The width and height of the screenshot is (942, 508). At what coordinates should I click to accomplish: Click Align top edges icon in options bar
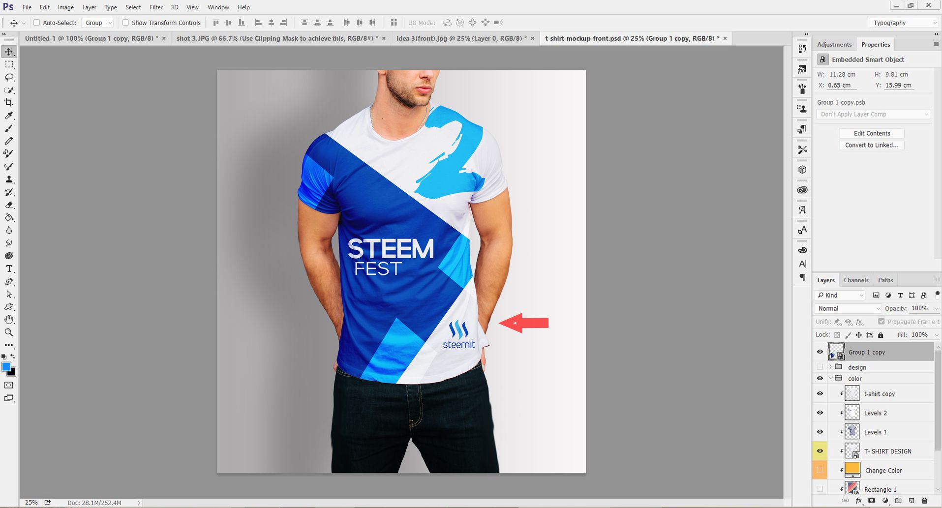(x=216, y=23)
